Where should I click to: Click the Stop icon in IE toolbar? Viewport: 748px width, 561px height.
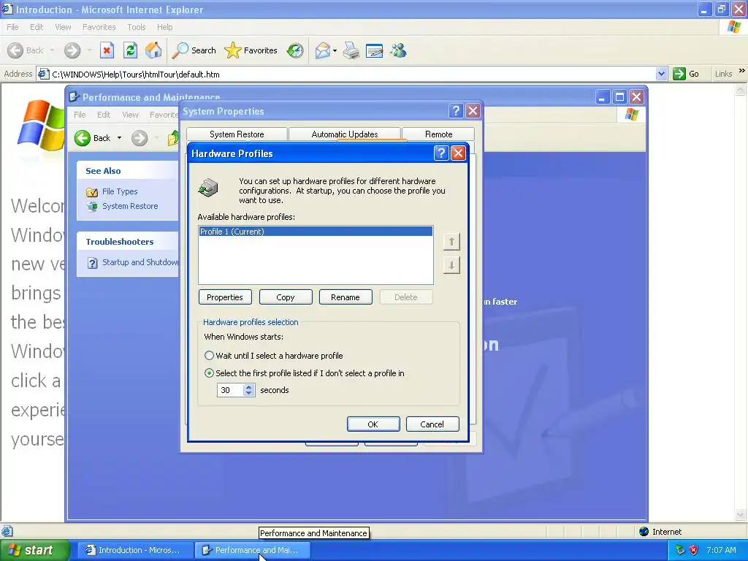(107, 50)
